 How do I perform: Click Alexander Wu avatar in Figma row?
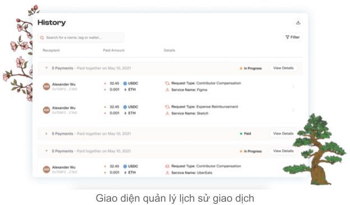pyautogui.click(x=47, y=86)
